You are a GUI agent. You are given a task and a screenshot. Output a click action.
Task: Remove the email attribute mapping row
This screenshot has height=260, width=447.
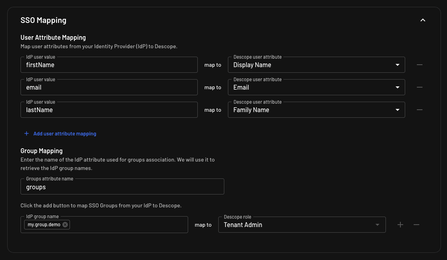click(x=419, y=87)
